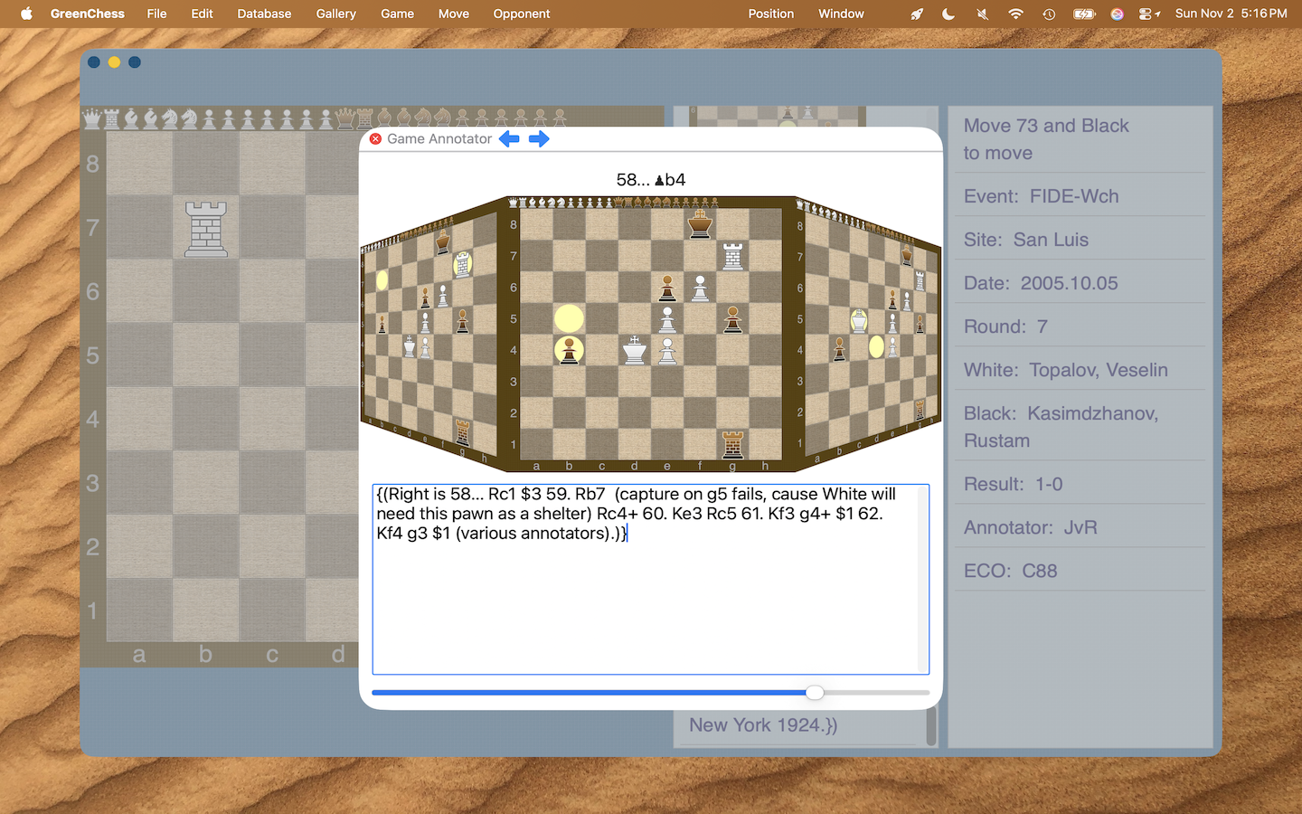Screen dimensions: 1302x814
Task: Click the Event: FIDE-Wch field
Action: [x=1080, y=196]
